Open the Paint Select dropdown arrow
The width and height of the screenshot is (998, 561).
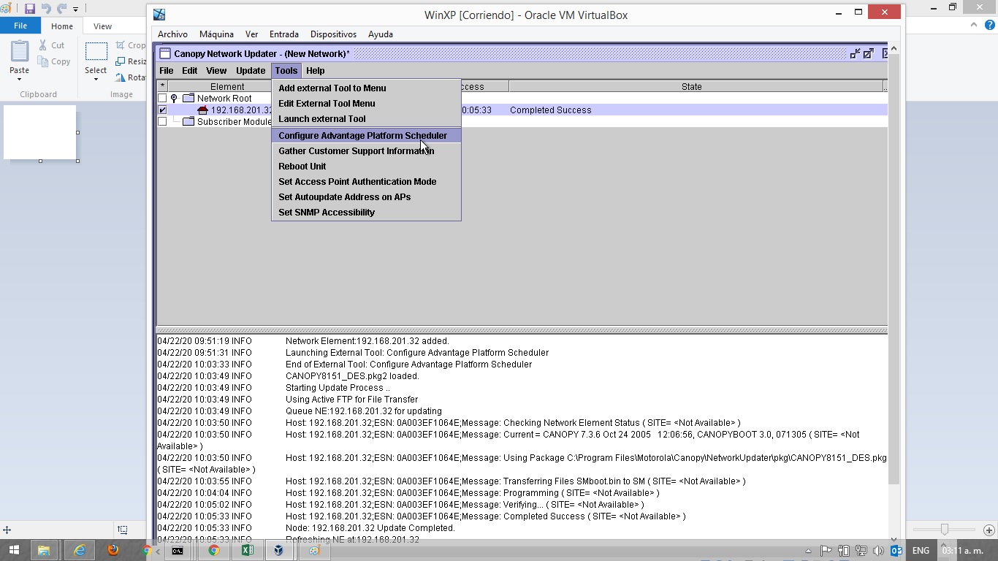click(x=96, y=79)
